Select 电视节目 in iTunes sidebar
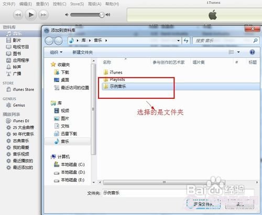Image resolution: width=262 pixels, height=215 pixels. pyautogui.click(x=20, y=47)
